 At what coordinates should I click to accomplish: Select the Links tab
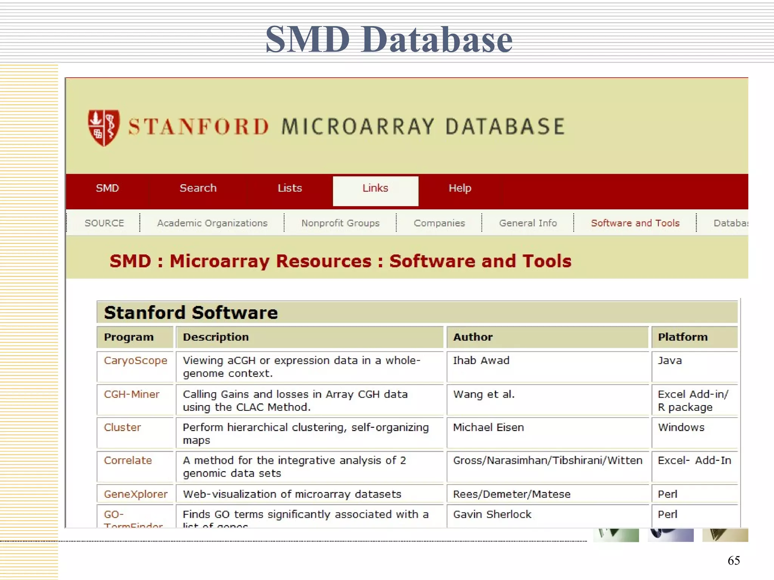point(375,191)
